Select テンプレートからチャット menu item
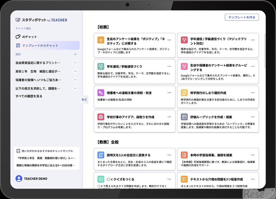This screenshot has width=276, height=199. pyautogui.click(x=47, y=45)
